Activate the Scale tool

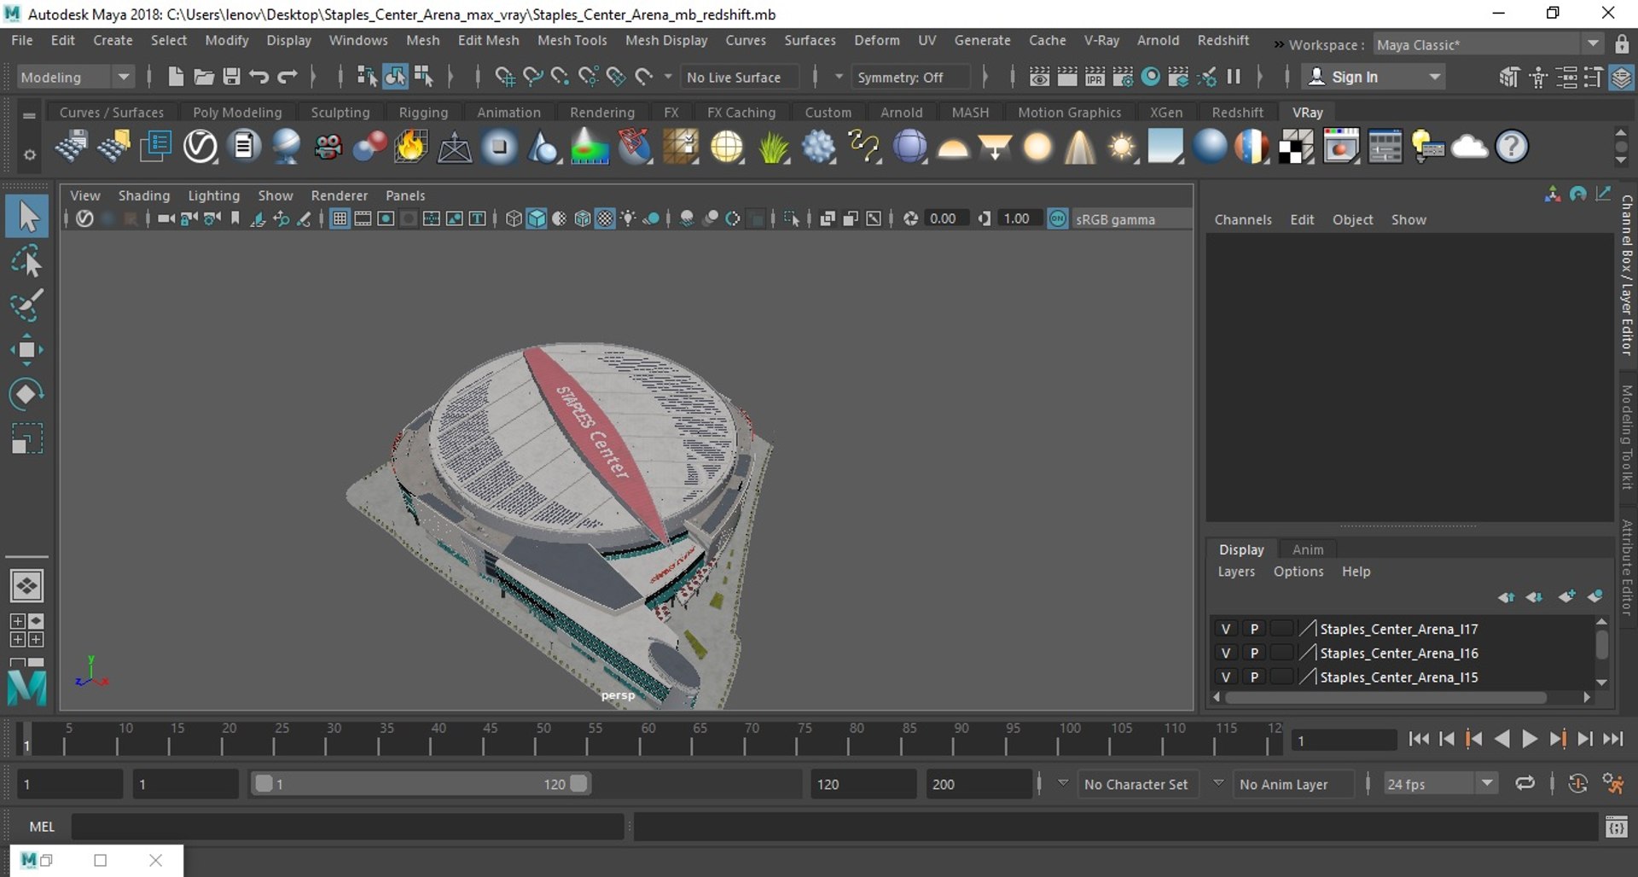tap(27, 438)
